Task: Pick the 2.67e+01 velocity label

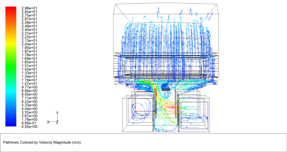Action: 29,19
